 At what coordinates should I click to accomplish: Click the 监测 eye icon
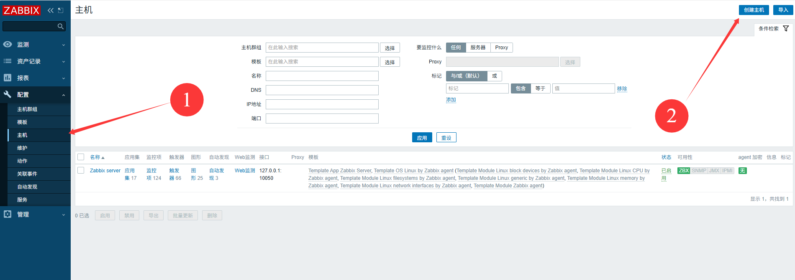[8, 44]
